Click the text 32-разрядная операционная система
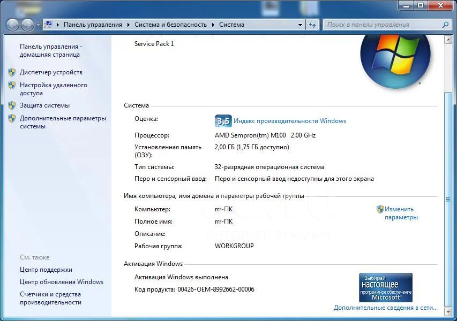 tap(269, 167)
